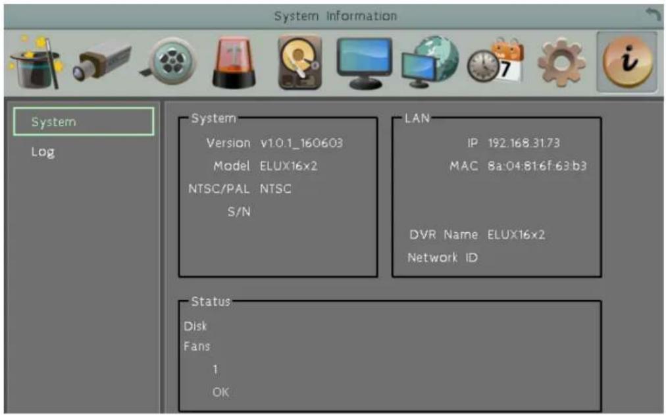
Task: Click the MAC address 8a:04:81:6f:63:b3
Action: [537, 166]
